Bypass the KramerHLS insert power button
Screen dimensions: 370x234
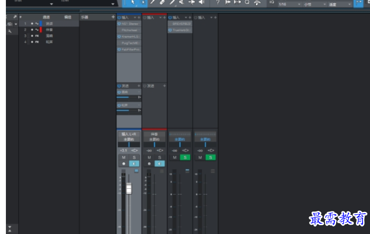pos(119,36)
